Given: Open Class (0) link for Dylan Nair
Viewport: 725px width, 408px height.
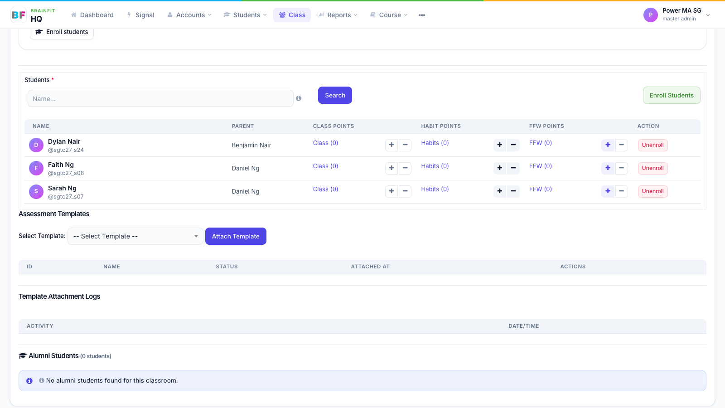Looking at the screenshot, I should (325, 143).
